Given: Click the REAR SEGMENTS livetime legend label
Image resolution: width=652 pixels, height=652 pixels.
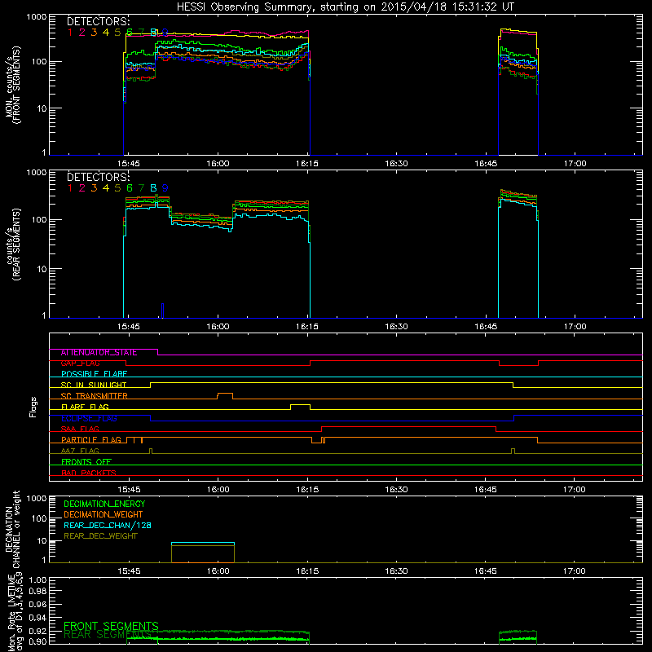Looking at the screenshot, I should click(108, 635).
